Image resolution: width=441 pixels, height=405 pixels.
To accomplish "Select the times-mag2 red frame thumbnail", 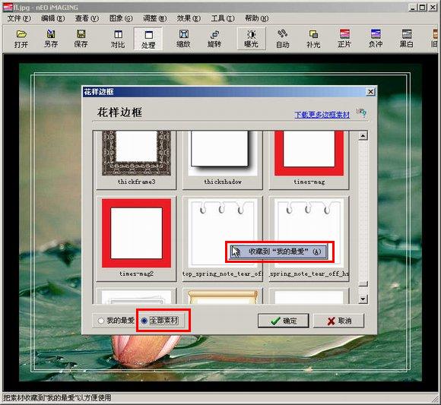I will click(136, 233).
